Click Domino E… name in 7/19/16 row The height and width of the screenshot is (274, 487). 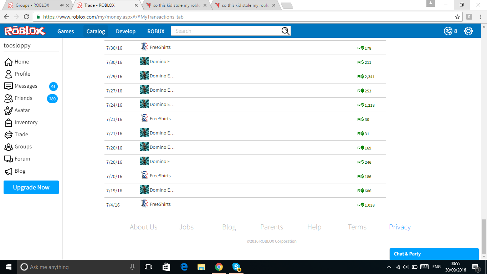[x=162, y=190]
